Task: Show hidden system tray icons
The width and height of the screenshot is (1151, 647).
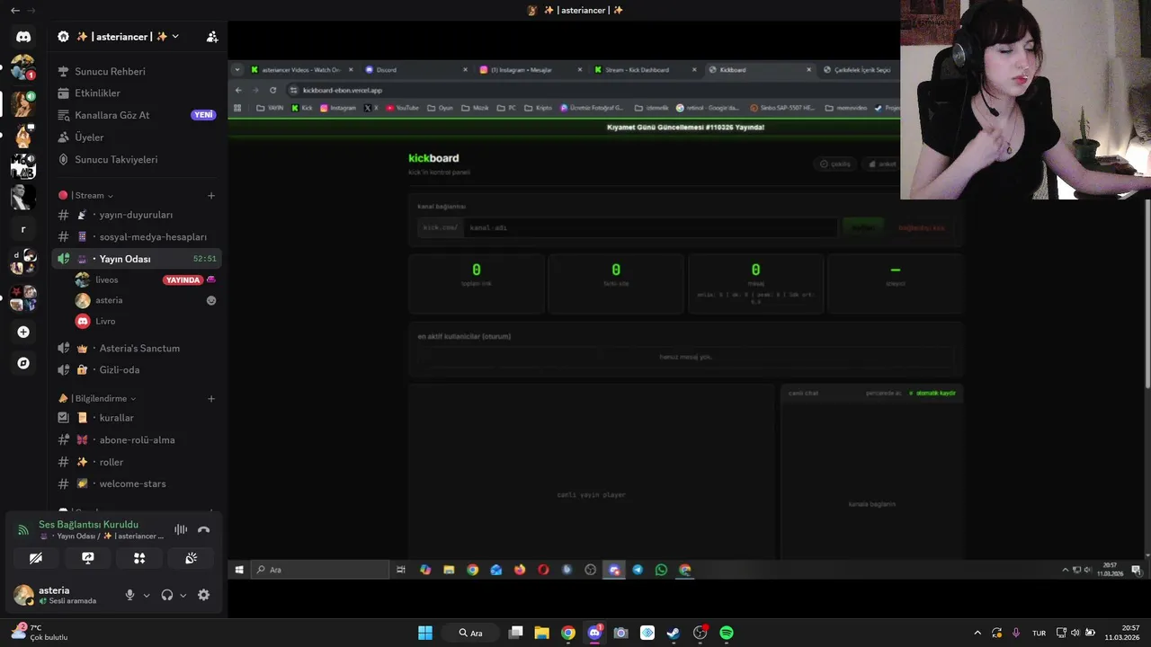Action: coord(977,633)
